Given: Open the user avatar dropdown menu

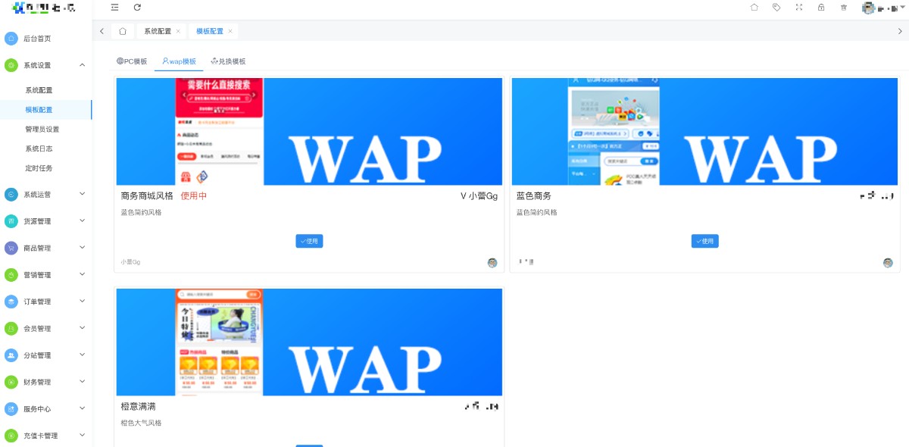Looking at the screenshot, I should 879,8.
